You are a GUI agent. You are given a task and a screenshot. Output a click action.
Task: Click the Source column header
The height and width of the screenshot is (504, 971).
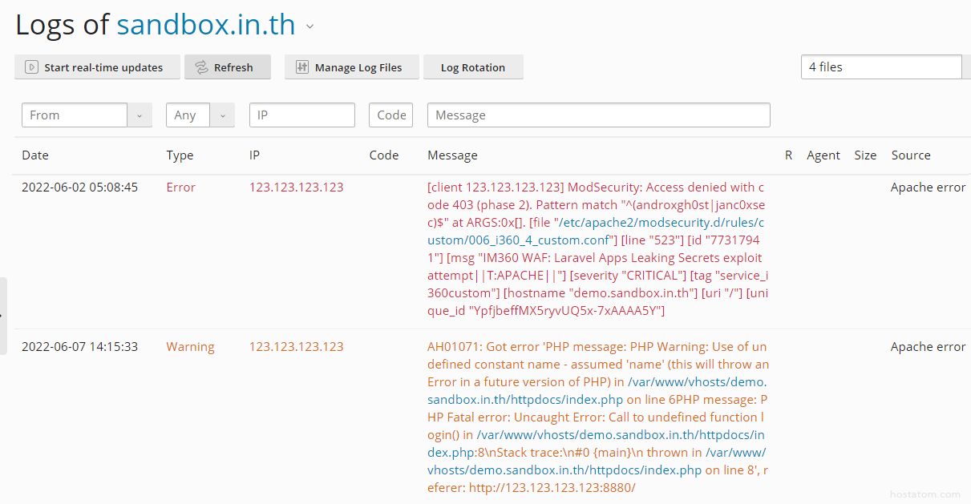tap(910, 155)
